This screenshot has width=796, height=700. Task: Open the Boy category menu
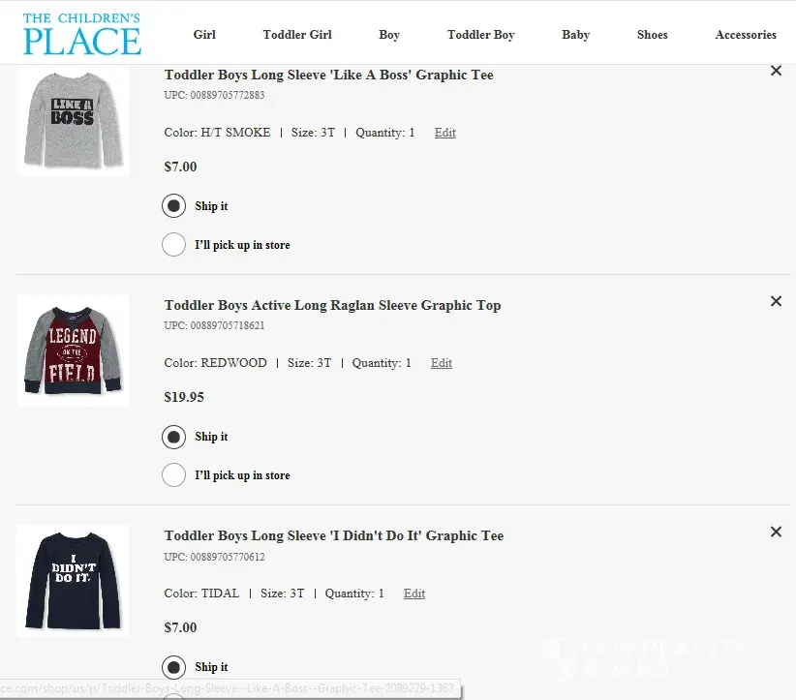389,35
